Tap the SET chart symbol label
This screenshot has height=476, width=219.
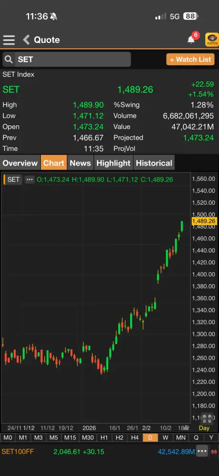click(13, 179)
